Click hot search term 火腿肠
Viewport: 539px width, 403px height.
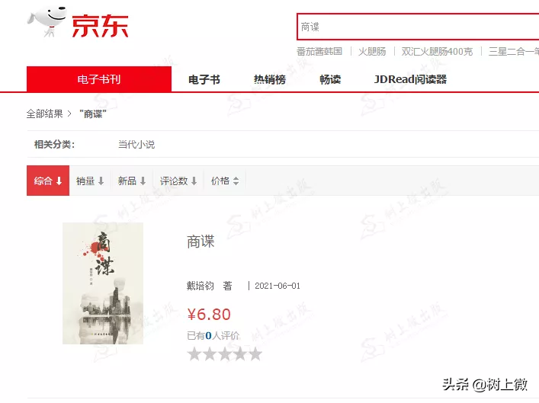[372, 52]
